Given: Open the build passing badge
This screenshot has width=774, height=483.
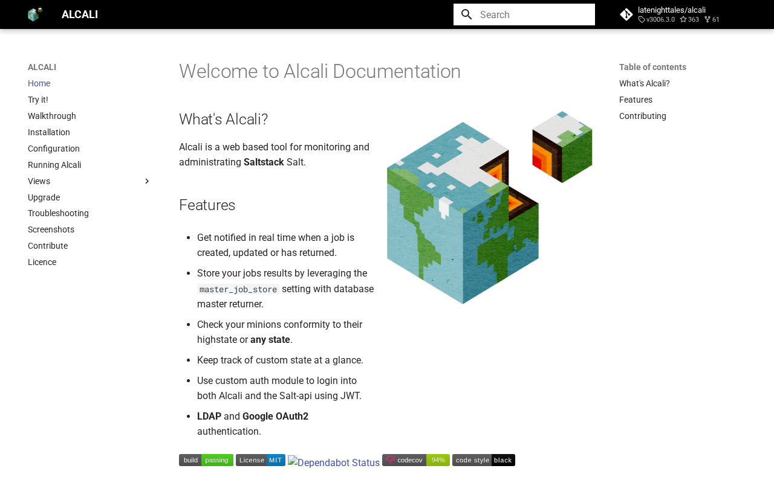Looking at the screenshot, I should tap(206, 460).
